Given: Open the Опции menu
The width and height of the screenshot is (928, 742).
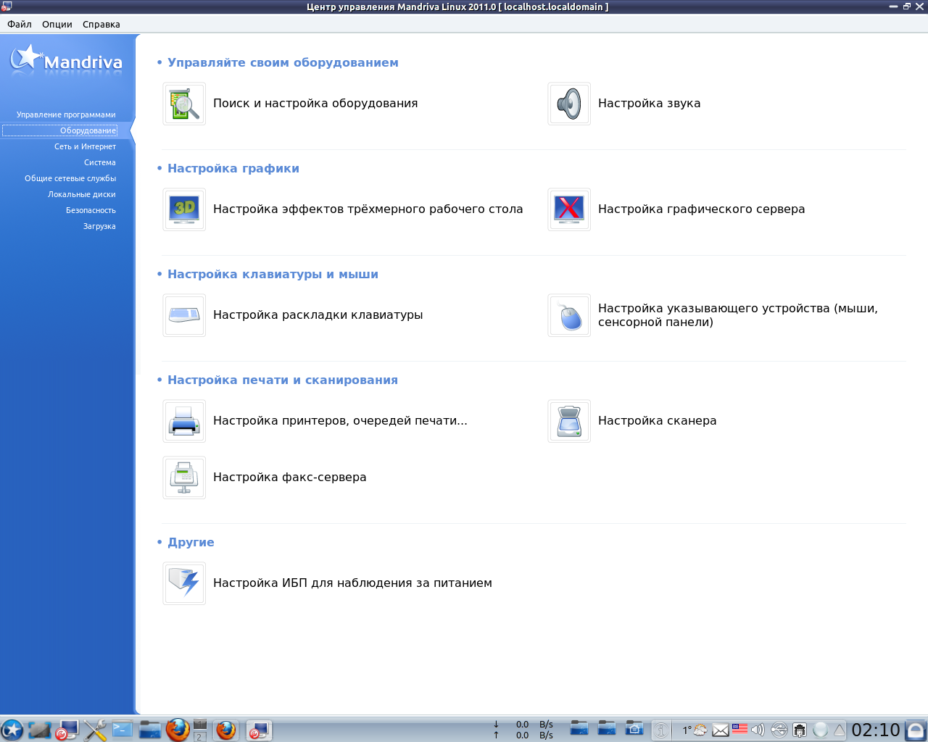Looking at the screenshot, I should [x=57, y=24].
